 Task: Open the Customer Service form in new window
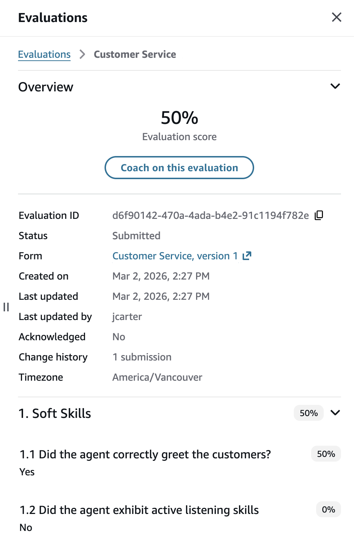tap(247, 255)
